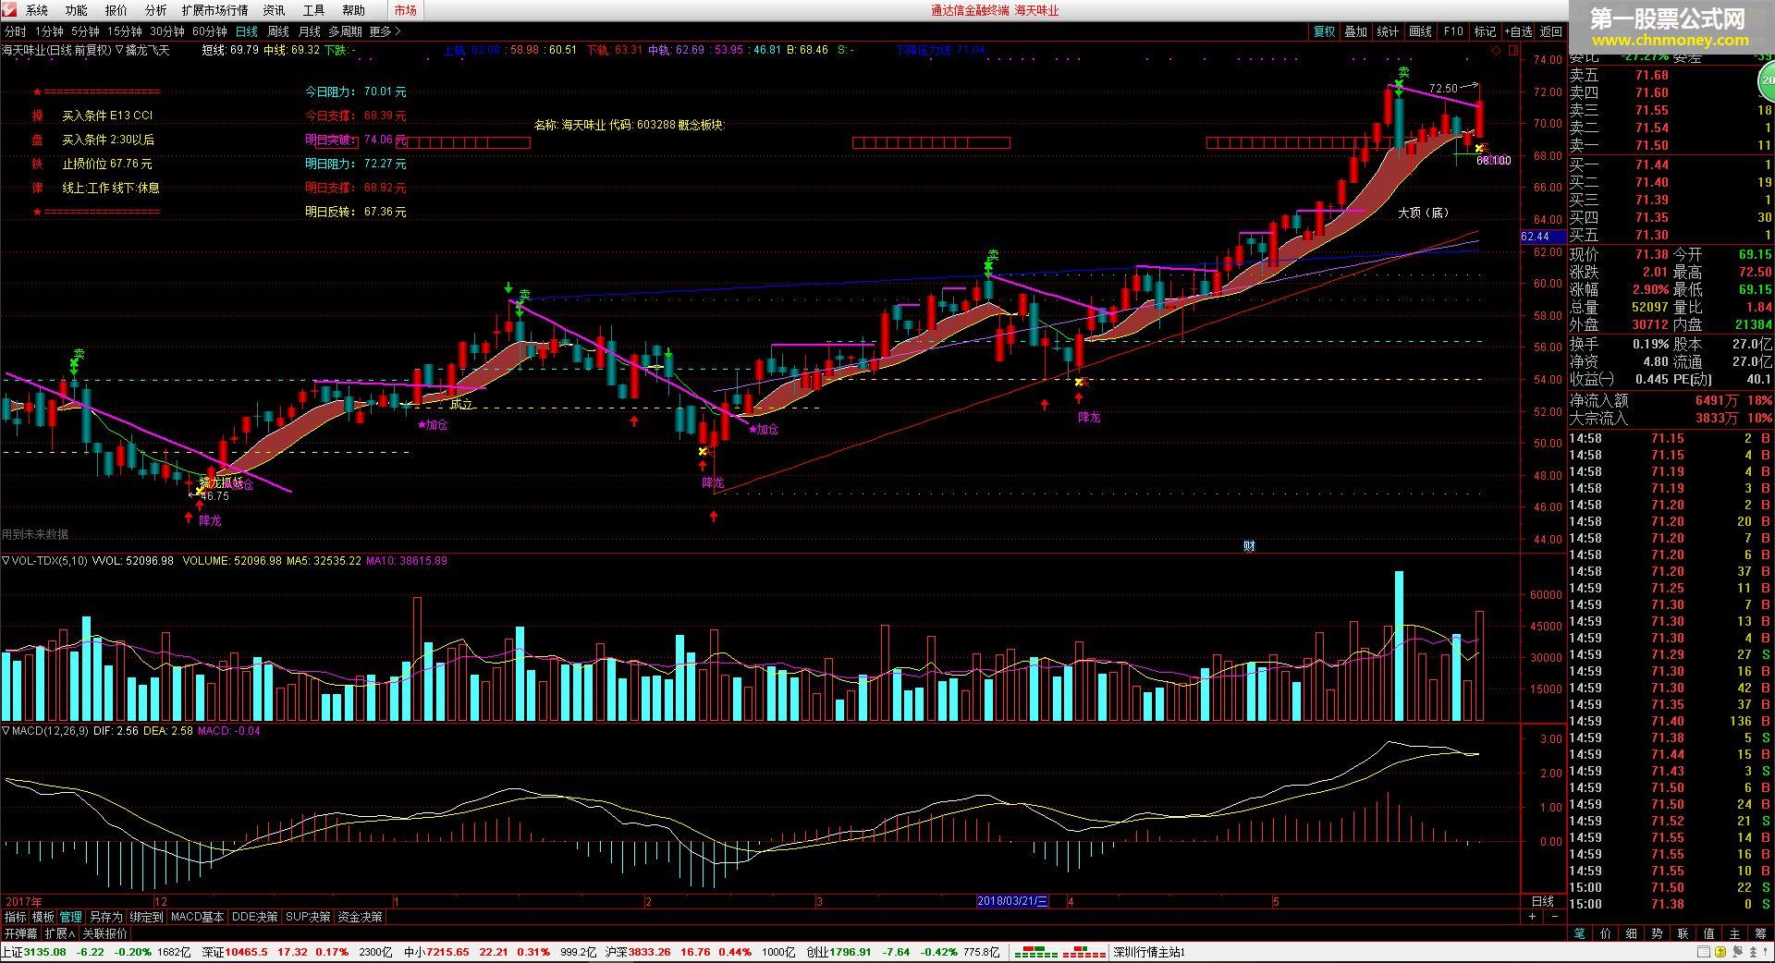
Task: Click the 管理 tab at bottom
Action: click(70, 917)
